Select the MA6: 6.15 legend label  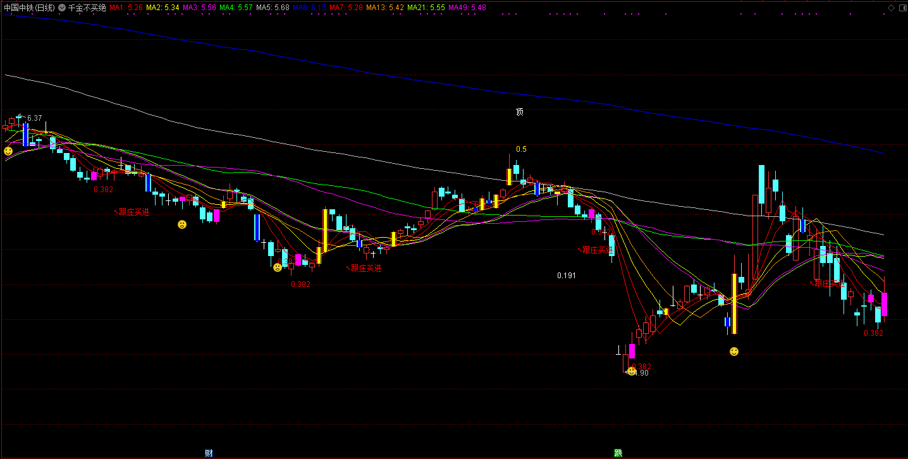(309, 8)
